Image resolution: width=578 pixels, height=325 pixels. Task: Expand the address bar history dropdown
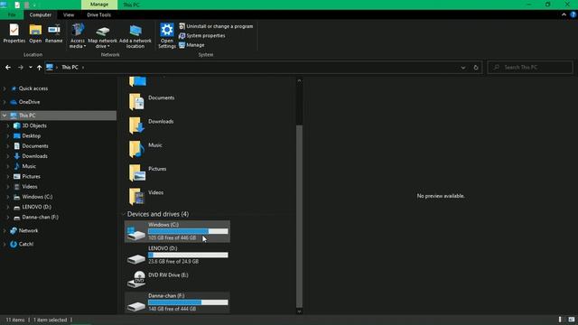[463, 68]
